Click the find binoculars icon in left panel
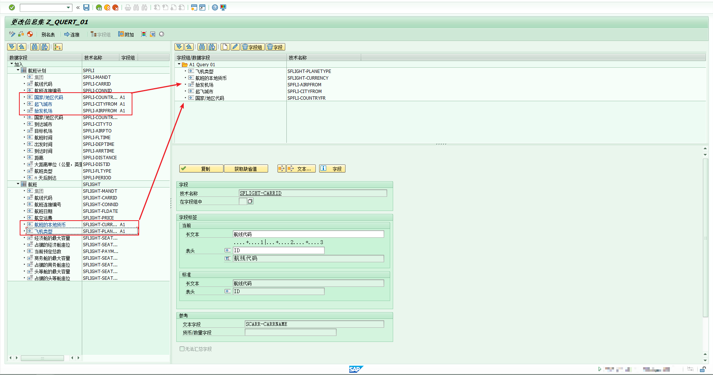 tap(35, 47)
